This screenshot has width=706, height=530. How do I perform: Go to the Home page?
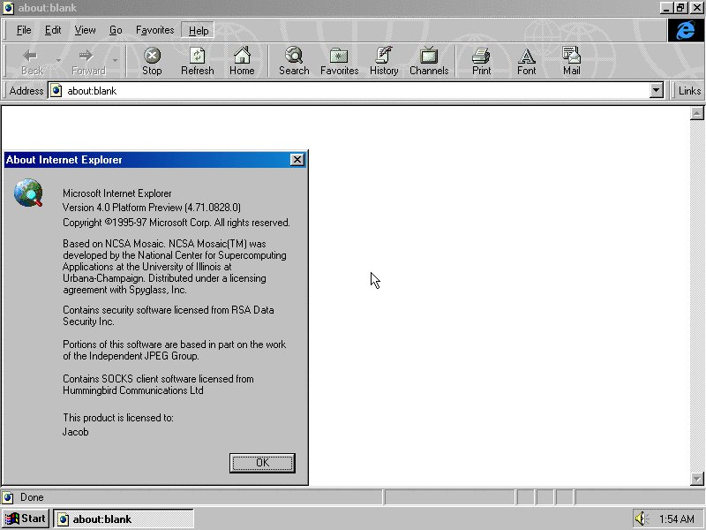(242, 61)
